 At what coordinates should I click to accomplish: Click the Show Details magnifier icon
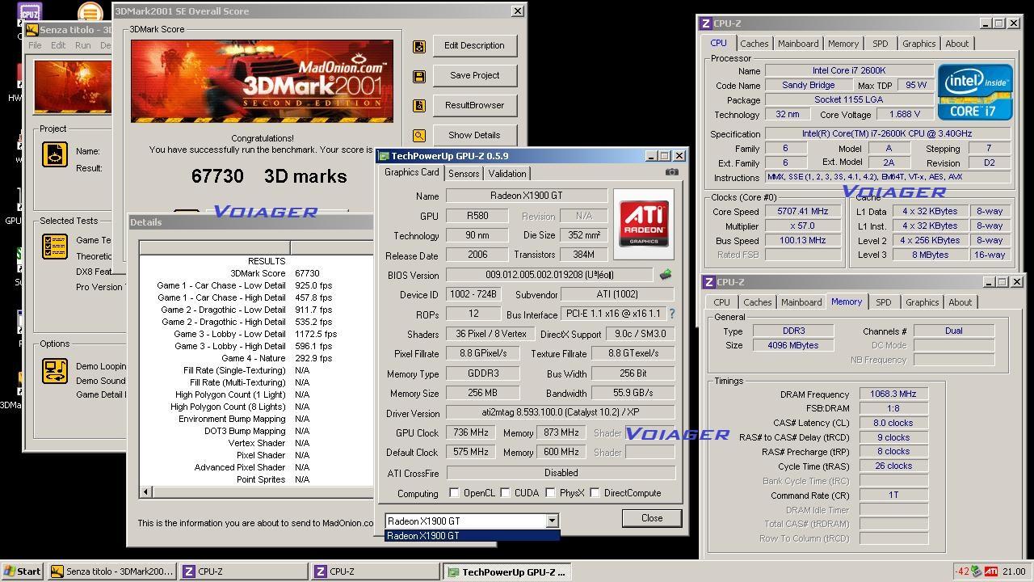coord(419,136)
